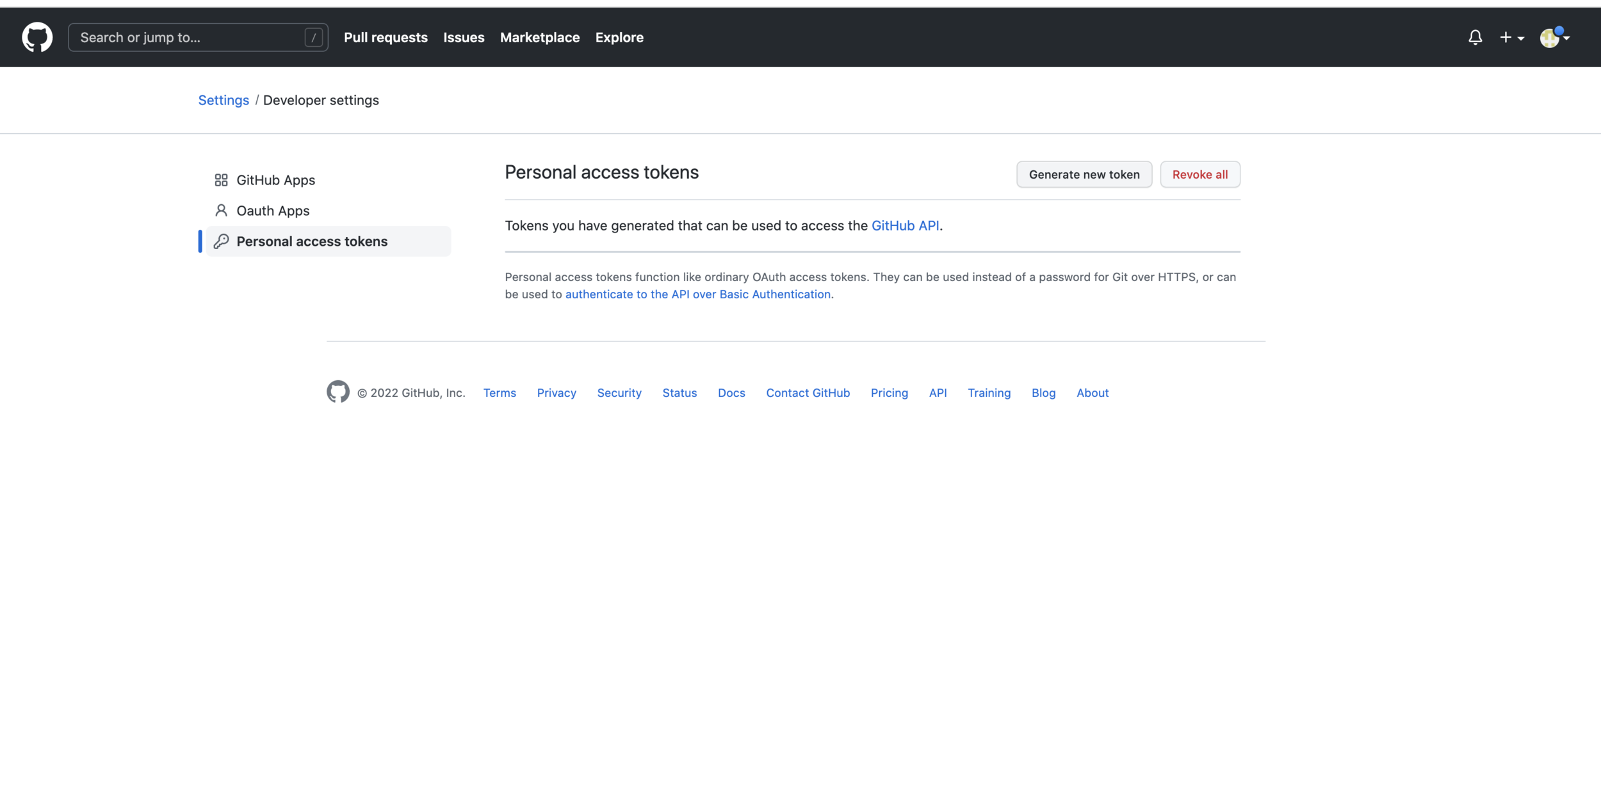
Task: Open Pull requests in top navigation
Action: tap(386, 38)
